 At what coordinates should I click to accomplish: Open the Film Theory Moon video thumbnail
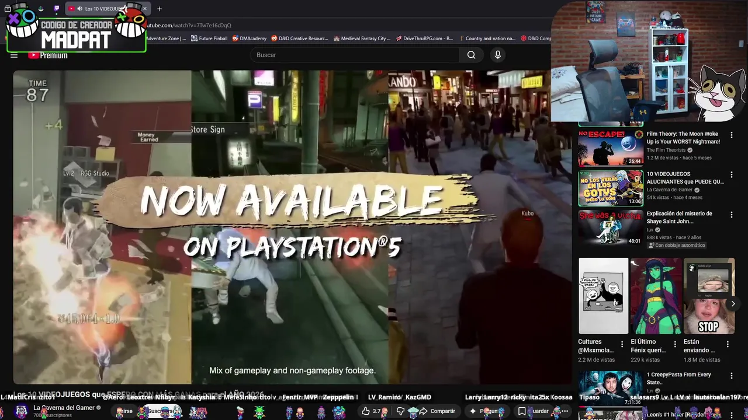pyautogui.click(x=611, y=148)
